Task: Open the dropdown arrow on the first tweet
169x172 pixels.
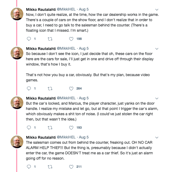Action: (157, 10)
